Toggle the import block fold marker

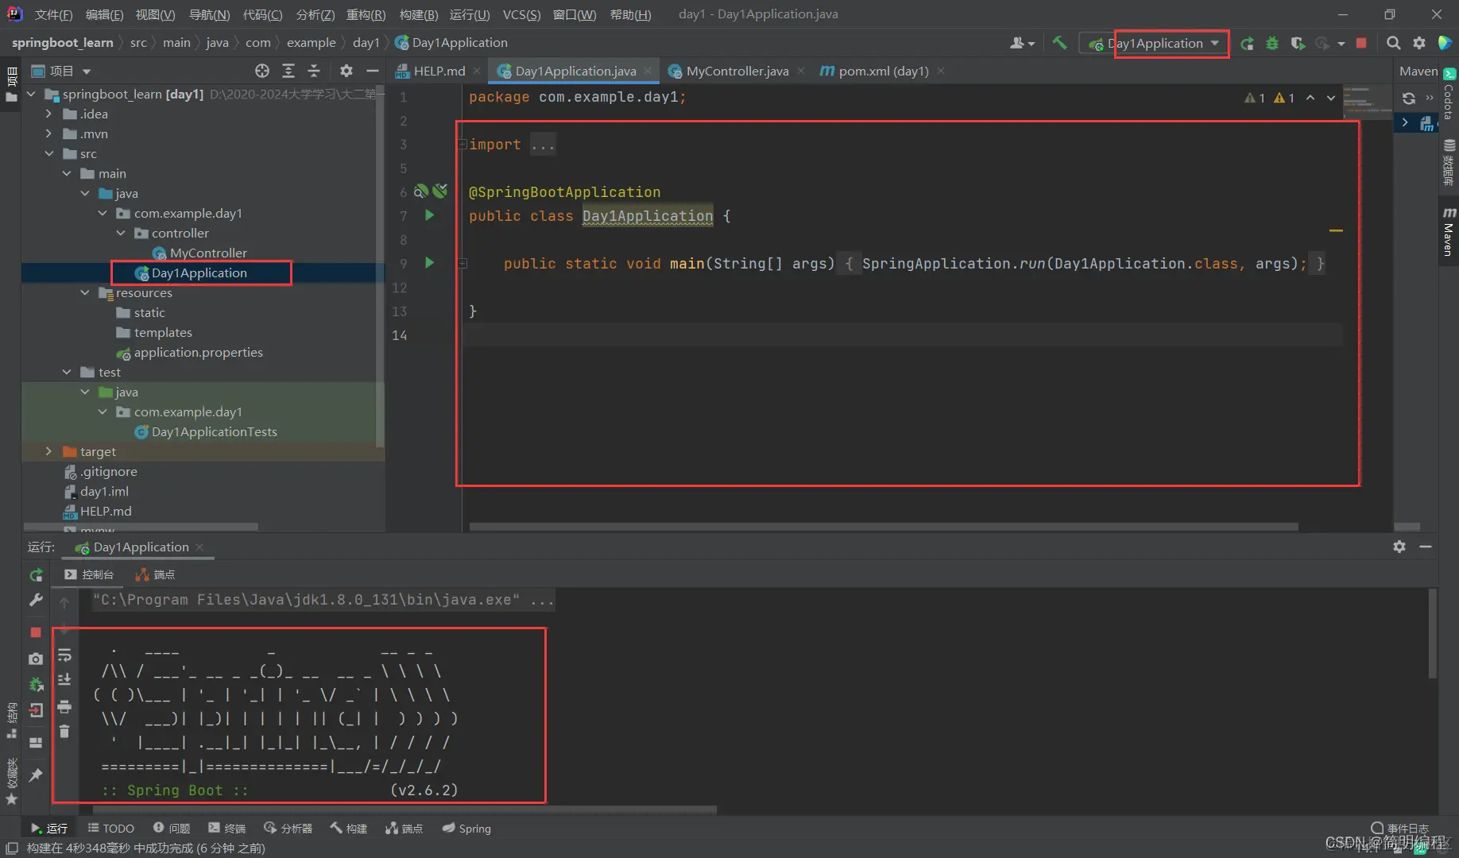[462, 145]
